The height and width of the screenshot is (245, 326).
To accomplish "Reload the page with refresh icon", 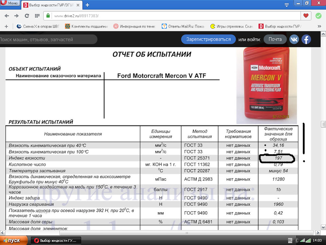I will (26, 16).
